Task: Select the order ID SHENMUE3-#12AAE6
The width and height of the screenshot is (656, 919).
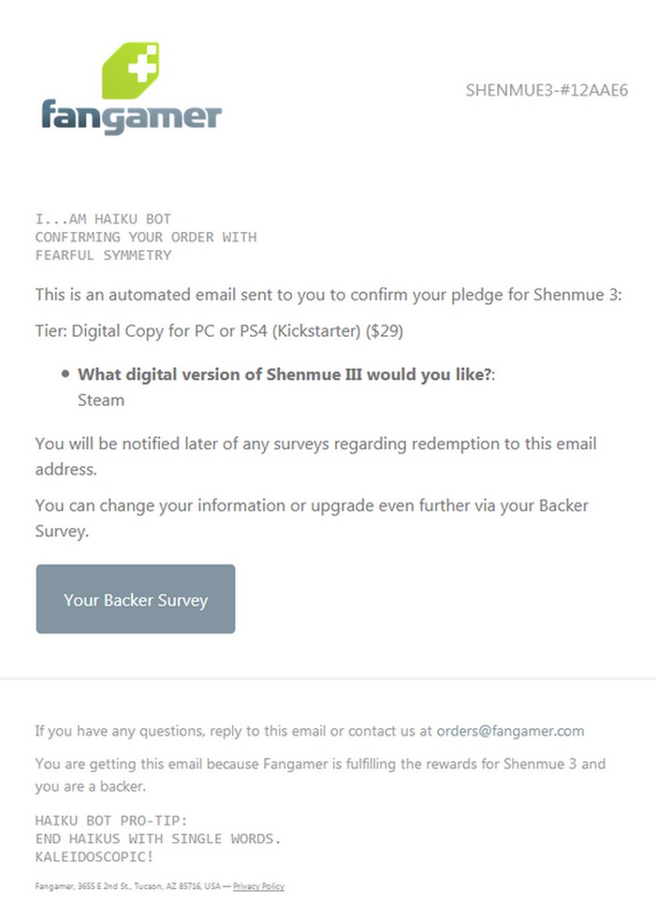Action: coord(546,89)
